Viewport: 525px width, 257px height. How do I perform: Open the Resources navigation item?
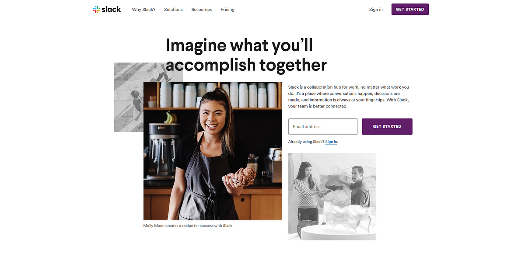click(x=202, y=10)
